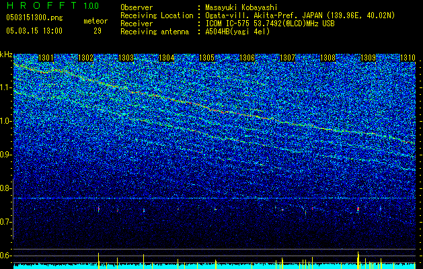Click the 1310 time marker
This screenshot has width=423, height=269.
(408, 58)
